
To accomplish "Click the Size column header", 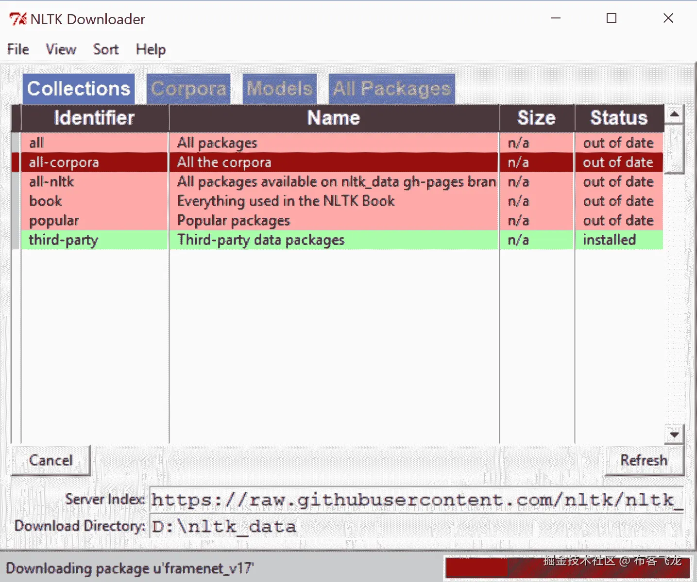I will coord(537,118).
